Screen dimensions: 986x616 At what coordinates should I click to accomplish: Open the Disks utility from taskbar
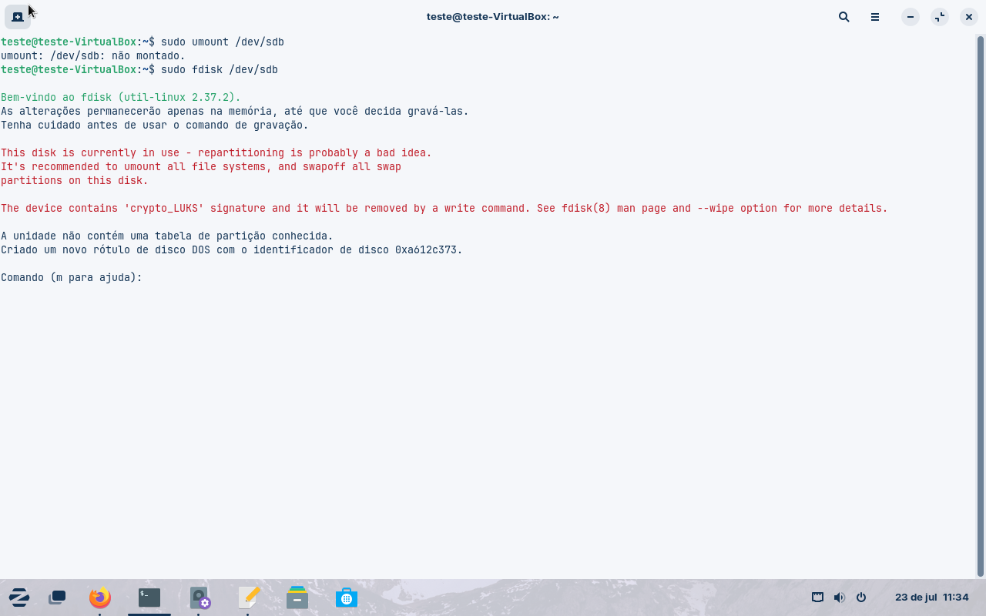(200, 598)
